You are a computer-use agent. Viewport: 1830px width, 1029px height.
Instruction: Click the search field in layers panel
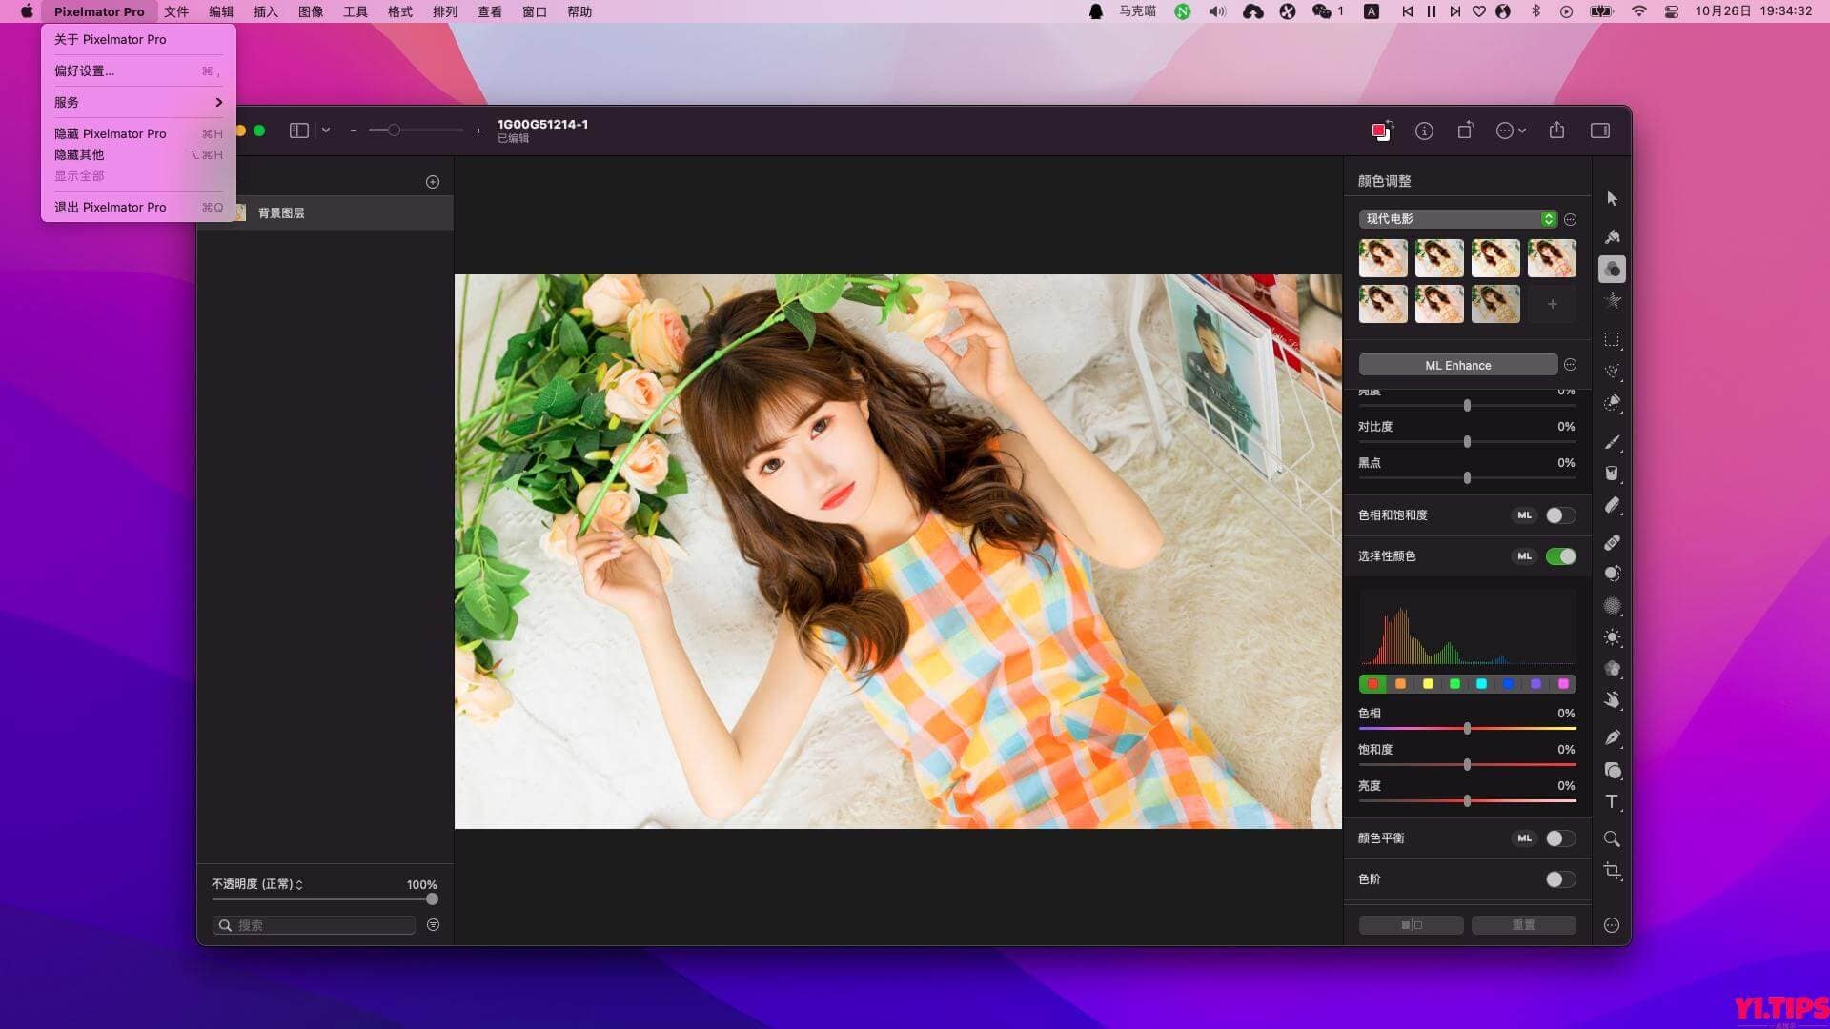click(x=313, y=924)
